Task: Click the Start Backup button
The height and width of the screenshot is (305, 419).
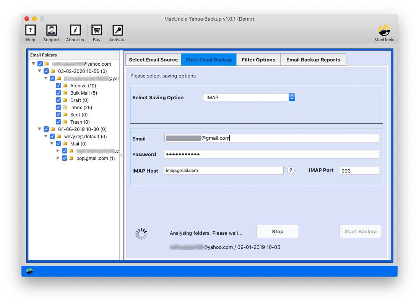Action: pos(361,231)
